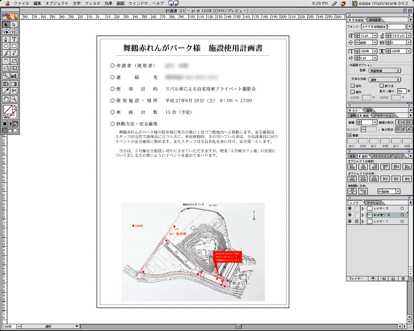Image resolution: width=414 pixels, height=331 pixels.
Task: Click the Adobe Illustrator application menu
Action: 380,3
